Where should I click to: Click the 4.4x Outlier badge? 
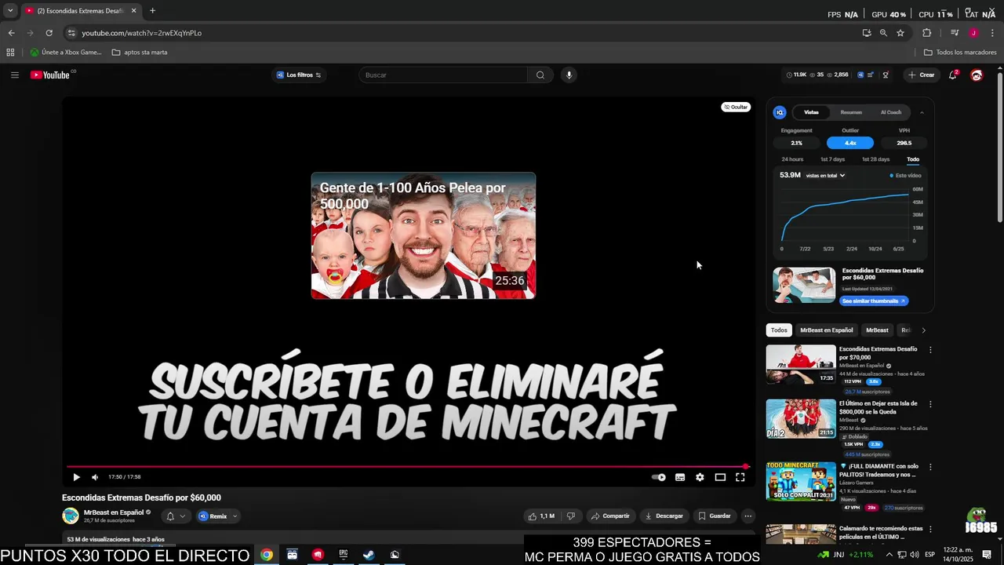tap(850, 143)
